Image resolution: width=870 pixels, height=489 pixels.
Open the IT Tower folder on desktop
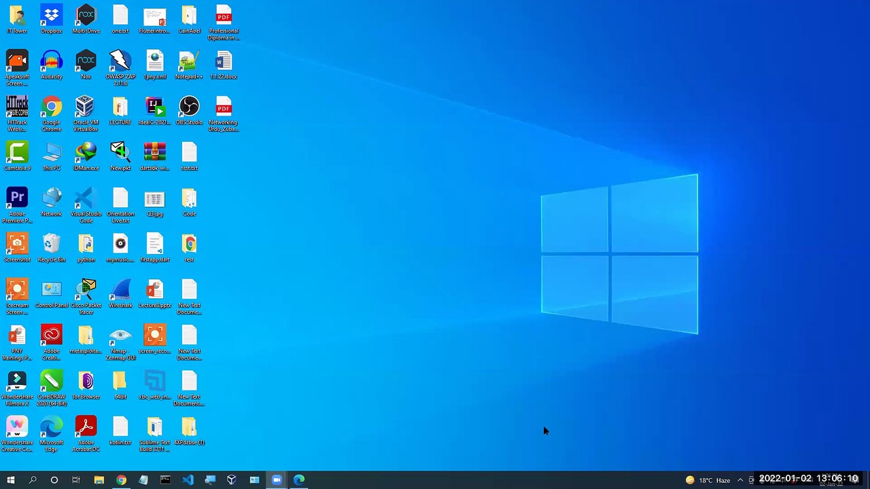click(x=17, y=20)
